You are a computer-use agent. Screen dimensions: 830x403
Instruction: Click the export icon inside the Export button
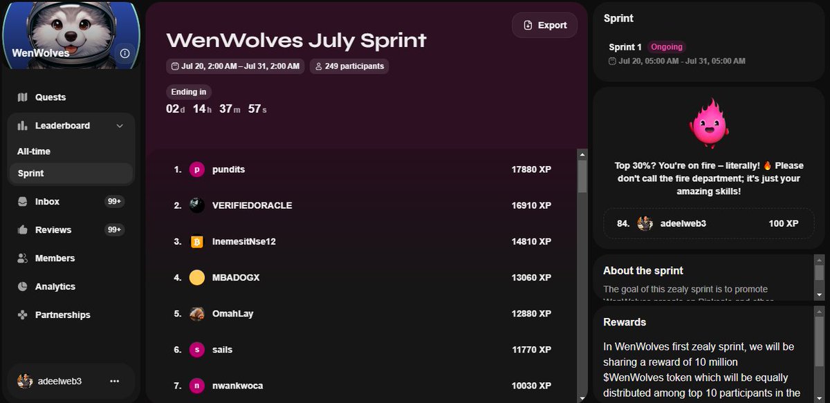pyautogui.click(x=528, y=25)
